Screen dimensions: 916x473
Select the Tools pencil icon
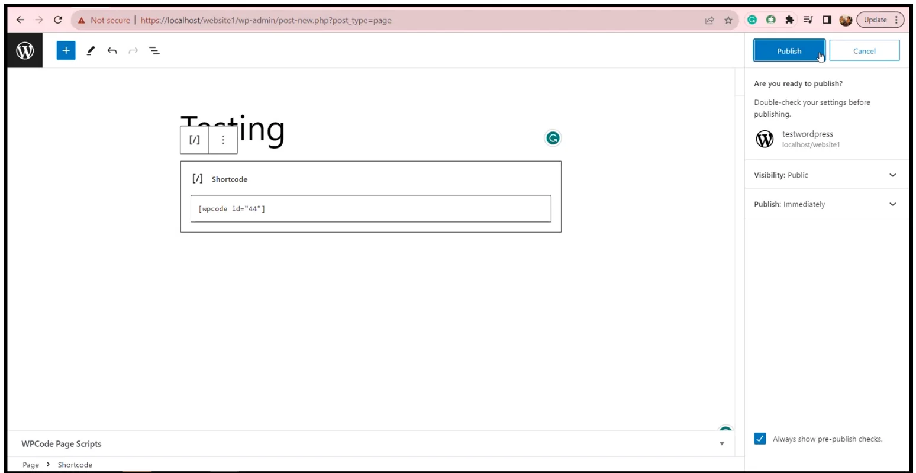(x=91, y=51)
